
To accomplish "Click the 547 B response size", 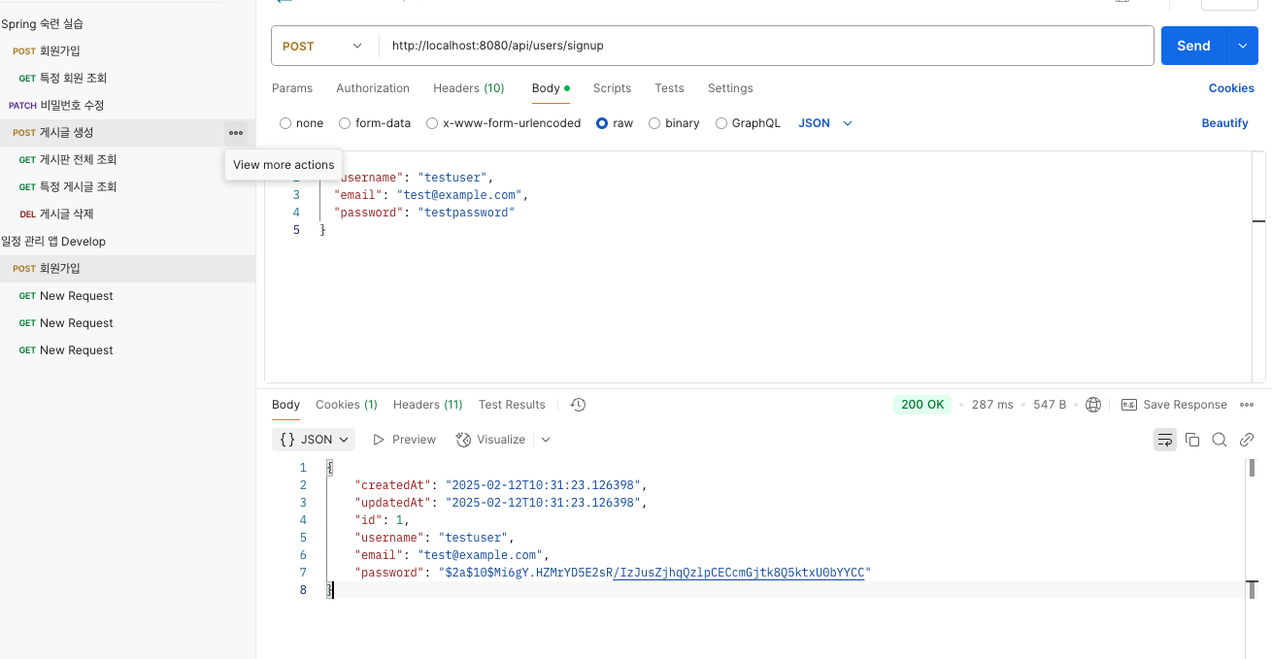I will pyautogui.click(x=1050, y=405).
